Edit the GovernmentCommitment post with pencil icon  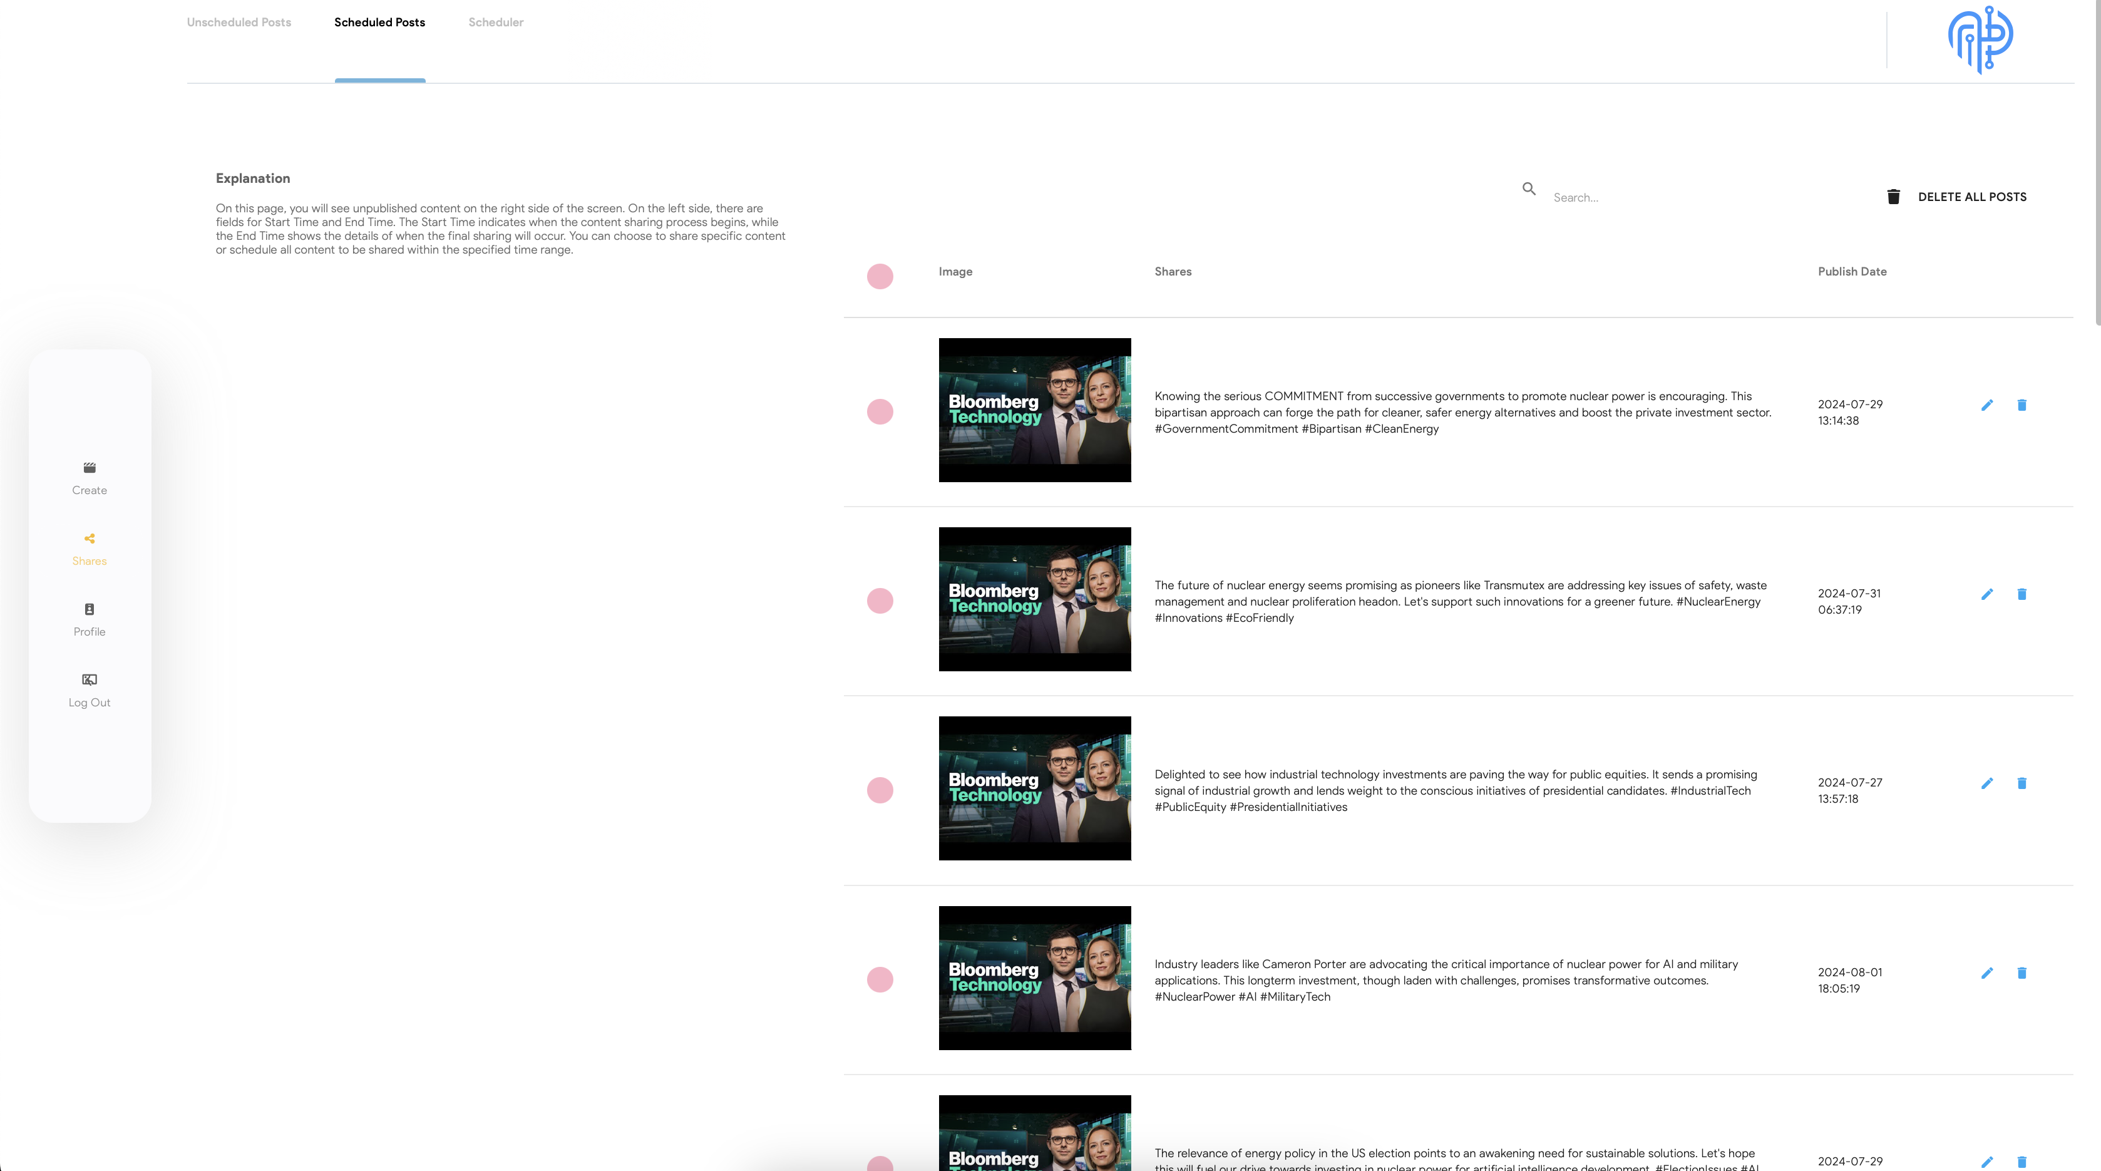[1987, 405]
